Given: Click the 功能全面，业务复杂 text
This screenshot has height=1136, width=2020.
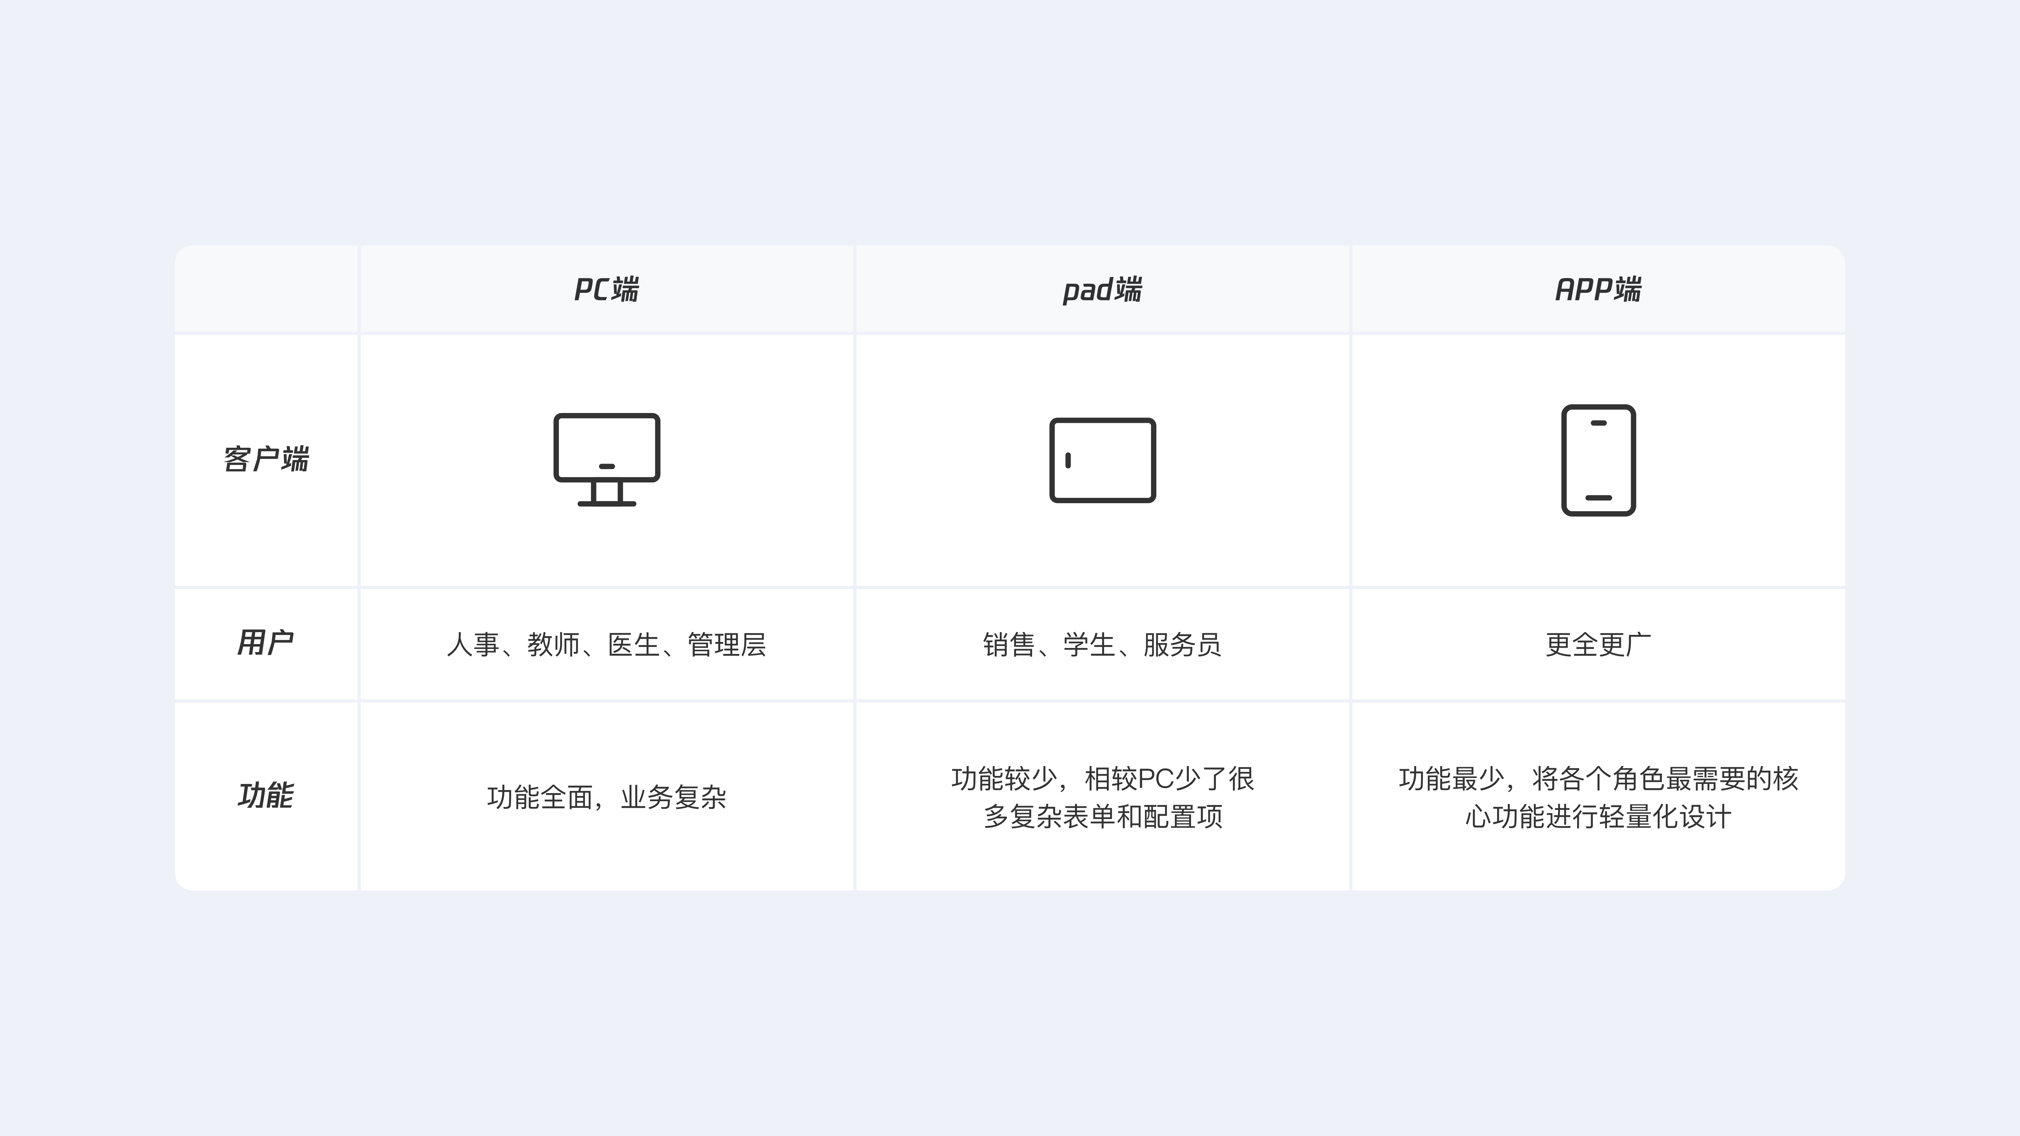Looking at the screenshot, I should 606,797.
